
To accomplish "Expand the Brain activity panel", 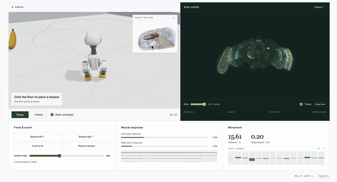I will (320, 7).
